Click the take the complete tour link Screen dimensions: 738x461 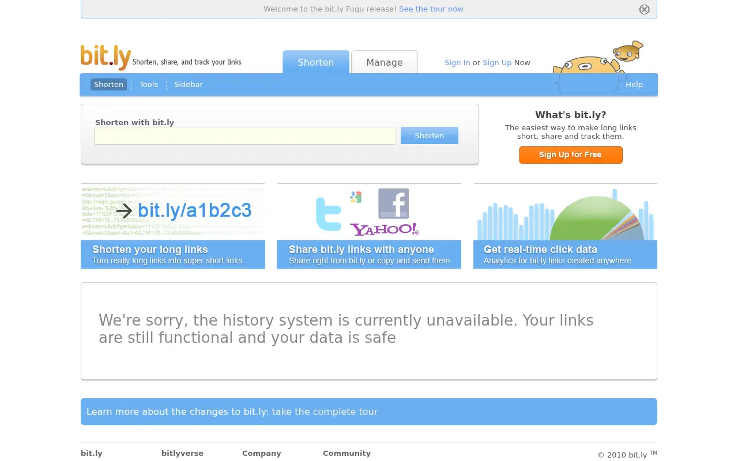coord(325,411)
